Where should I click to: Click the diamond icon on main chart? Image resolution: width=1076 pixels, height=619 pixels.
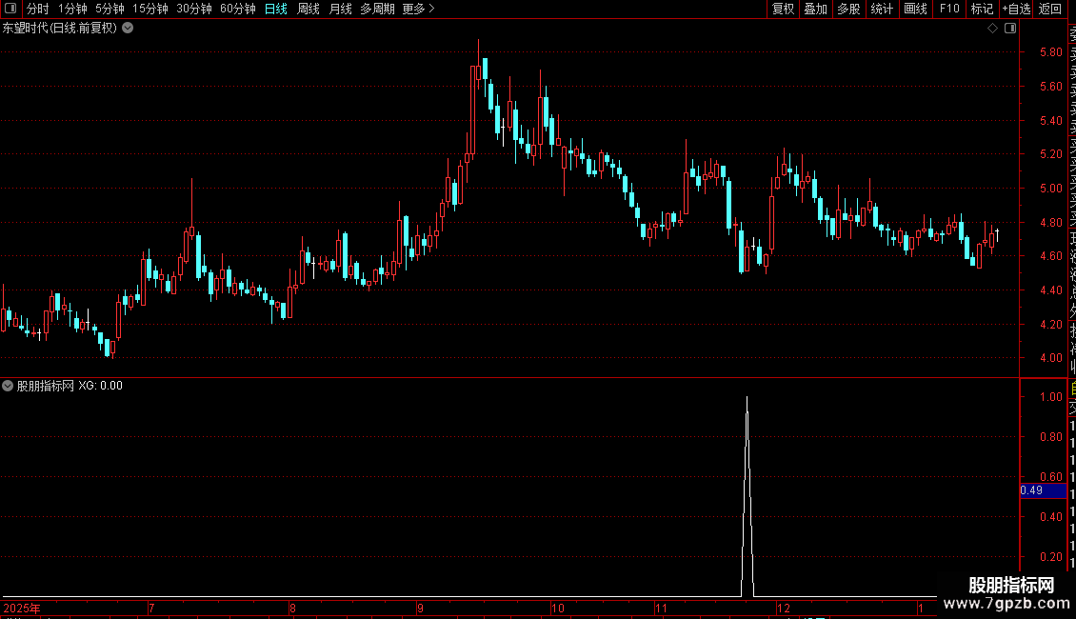pyautogui.click(x=992, y=29)
